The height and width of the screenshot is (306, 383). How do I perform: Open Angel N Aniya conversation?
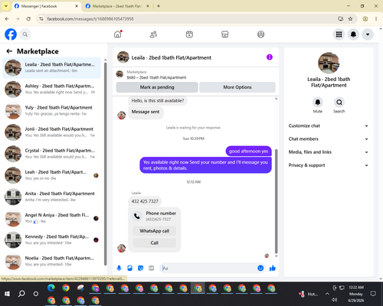(x=51, y=218)
